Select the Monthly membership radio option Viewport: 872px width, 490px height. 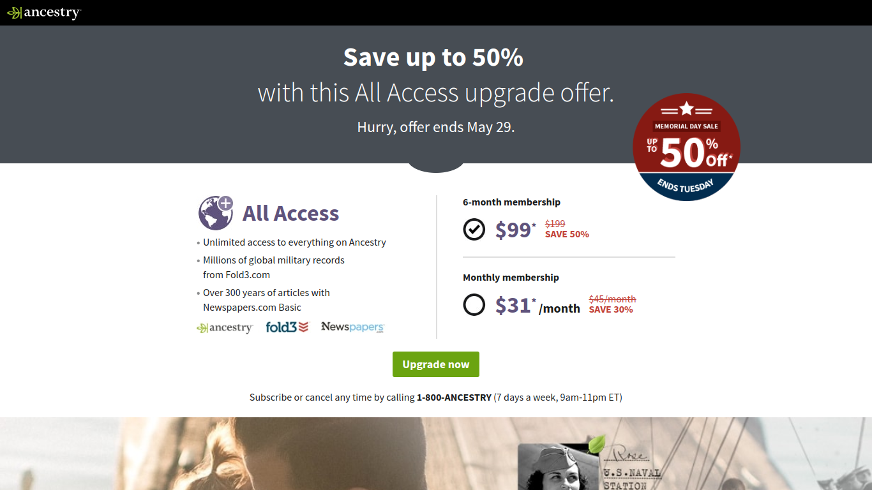(474, 305)
